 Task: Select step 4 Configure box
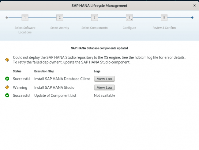tap(129, 17)
